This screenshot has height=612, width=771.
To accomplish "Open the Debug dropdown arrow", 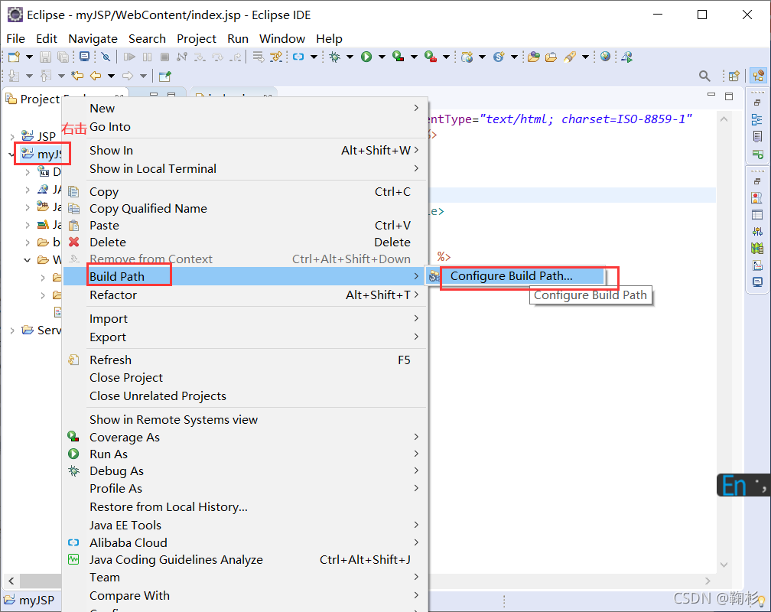I will [x=350, y=57].
